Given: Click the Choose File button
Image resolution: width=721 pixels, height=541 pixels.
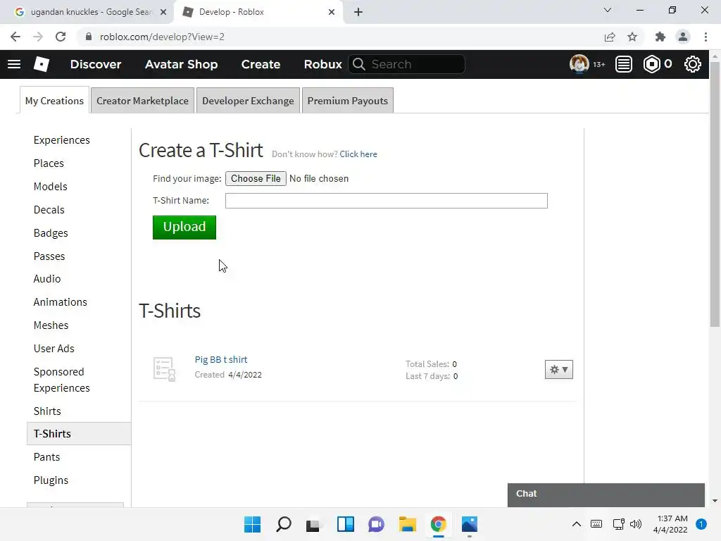Looking at the screenshot, I should point(256,178).
